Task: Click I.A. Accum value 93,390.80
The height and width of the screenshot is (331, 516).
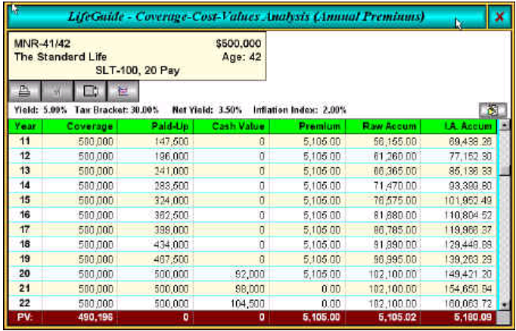Action: pyautogui.click(x=471, y=186)
